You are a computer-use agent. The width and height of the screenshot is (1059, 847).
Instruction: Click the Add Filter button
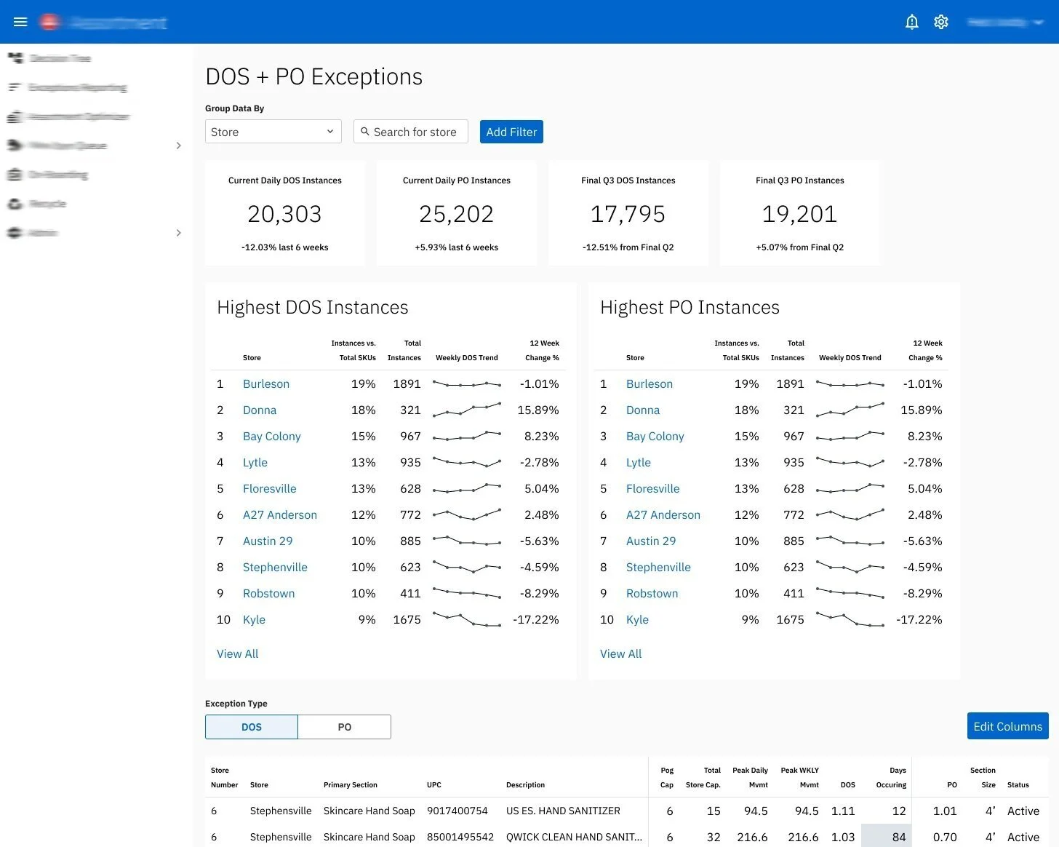coord(511,132)
